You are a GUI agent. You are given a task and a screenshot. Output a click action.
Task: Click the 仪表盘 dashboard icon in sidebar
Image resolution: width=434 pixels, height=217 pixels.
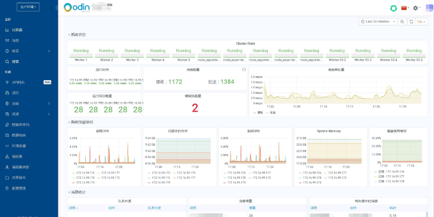7,30
